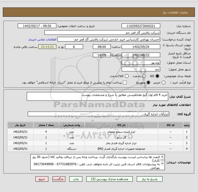Click the نام دستگاه خریدار field

pos(102,33)
